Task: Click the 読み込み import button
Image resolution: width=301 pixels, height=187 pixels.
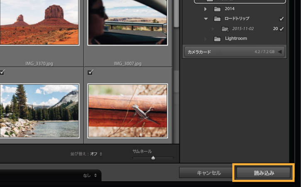Action: (x=263, y=173)
